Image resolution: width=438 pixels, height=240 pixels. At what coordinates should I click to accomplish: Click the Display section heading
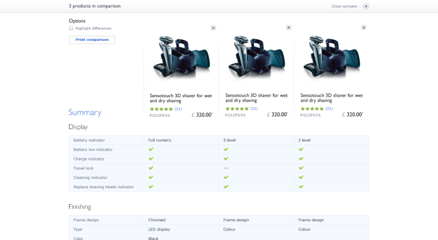78,127
